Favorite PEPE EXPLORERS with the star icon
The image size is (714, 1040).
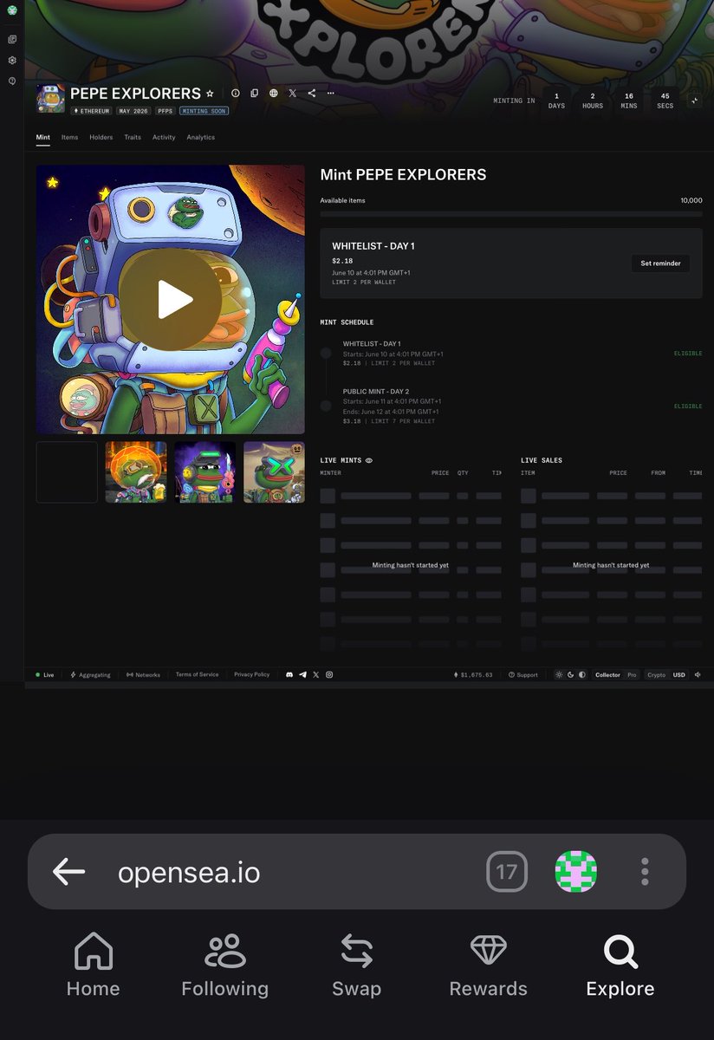click(210, 94)
